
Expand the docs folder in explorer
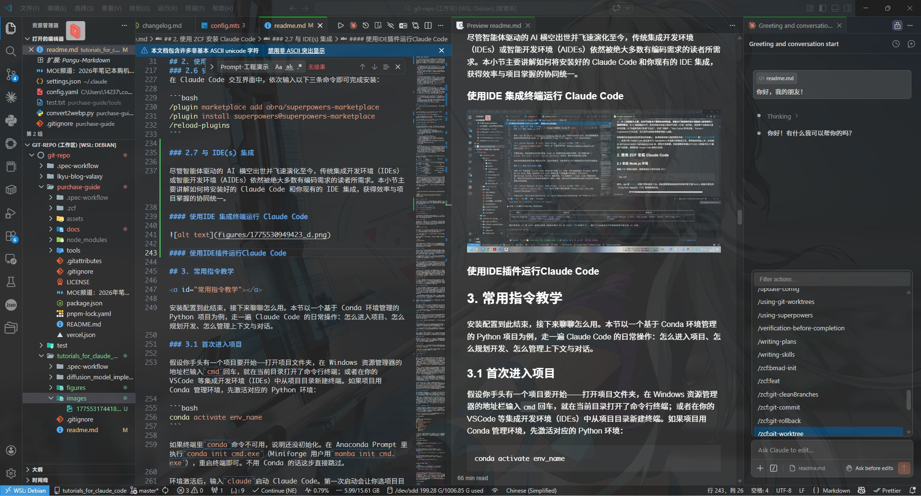pyautogui.click(x=73, y=229)
